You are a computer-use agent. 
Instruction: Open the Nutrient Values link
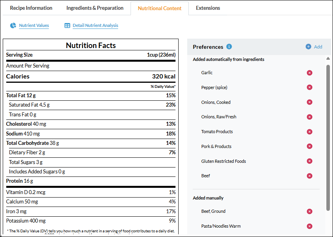point(34,25)
